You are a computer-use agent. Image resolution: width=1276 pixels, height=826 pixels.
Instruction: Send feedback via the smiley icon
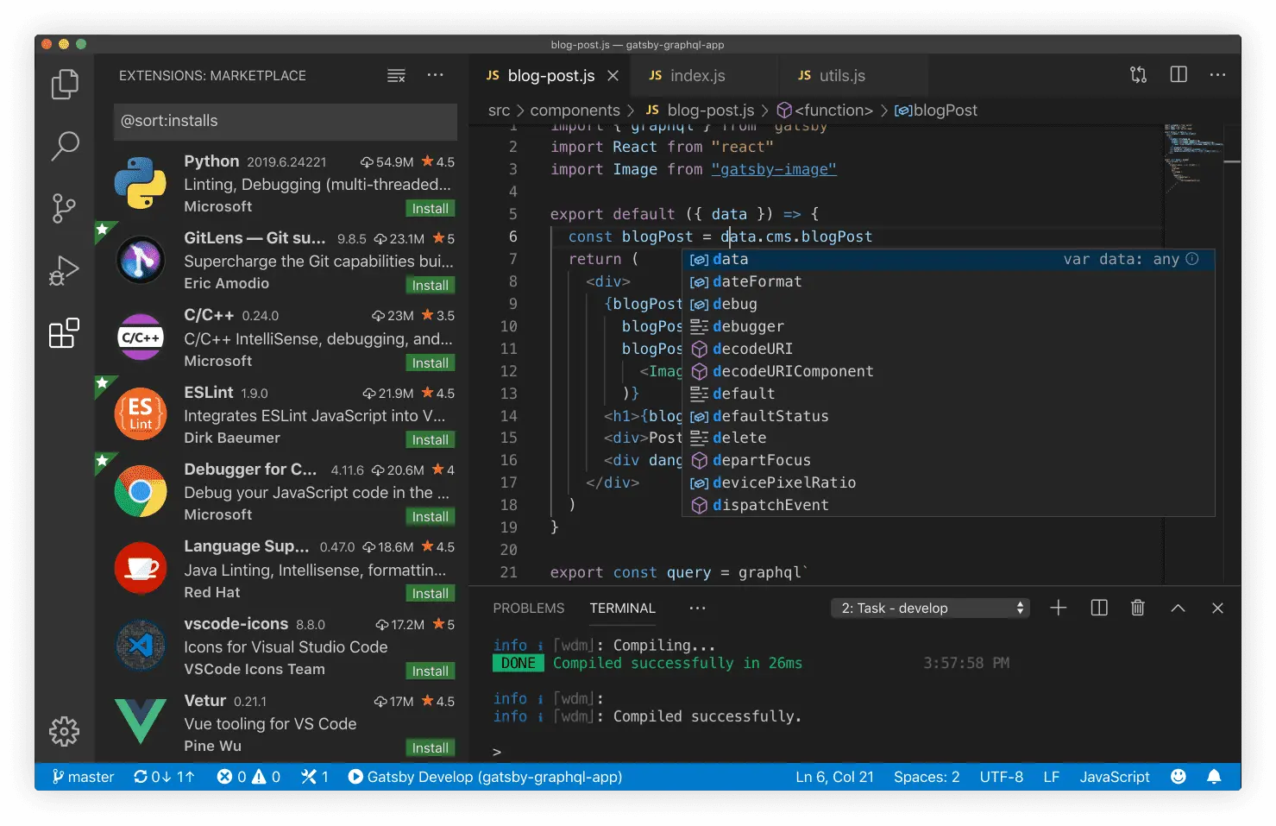1179,776
